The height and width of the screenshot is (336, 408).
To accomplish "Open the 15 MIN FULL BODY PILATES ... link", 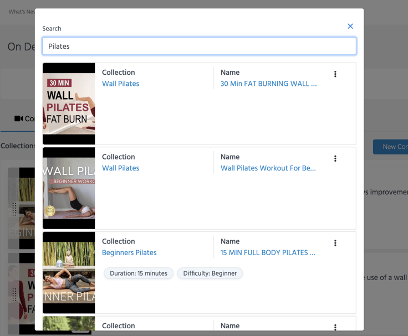I will click(268, 252).
